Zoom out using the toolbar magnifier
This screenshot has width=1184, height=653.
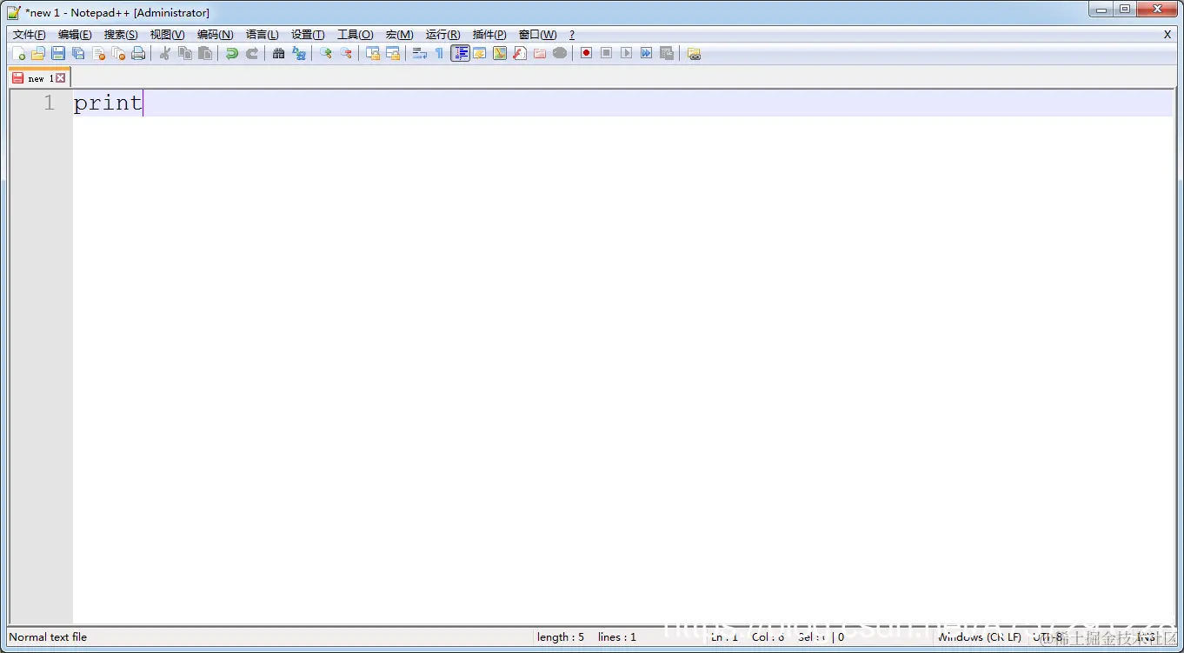[x=346, y=53]
